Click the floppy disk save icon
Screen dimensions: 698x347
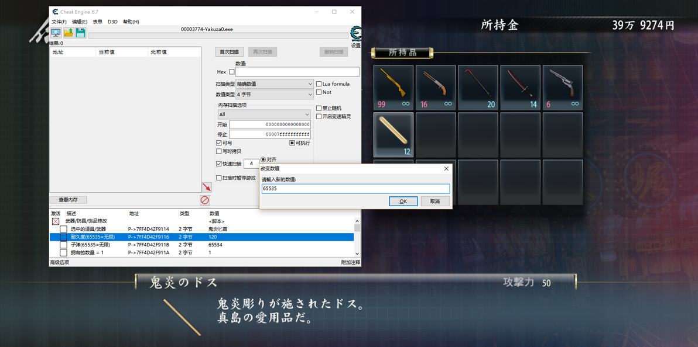point(81,33)
